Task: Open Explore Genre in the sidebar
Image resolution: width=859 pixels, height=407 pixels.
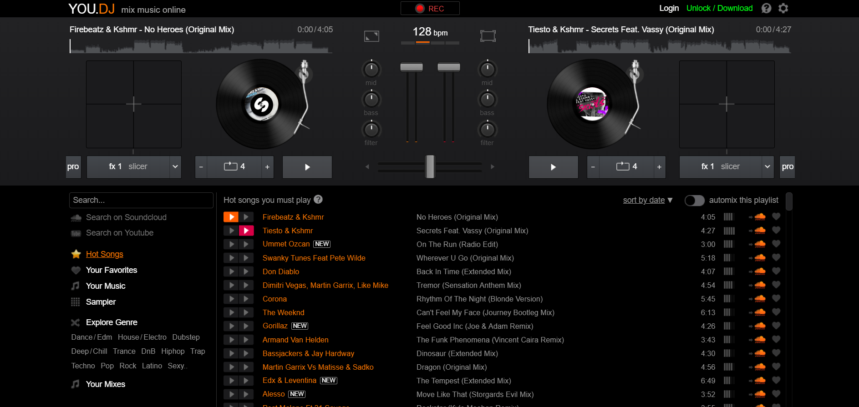Action: pos(112,322)
